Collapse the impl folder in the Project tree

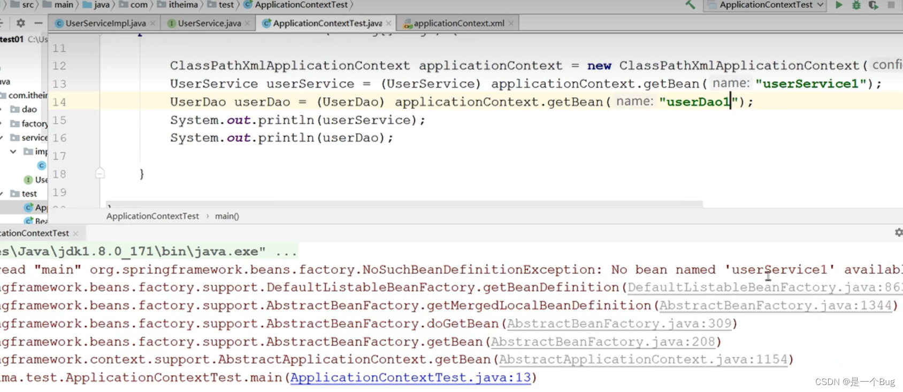tap(13, 152)
